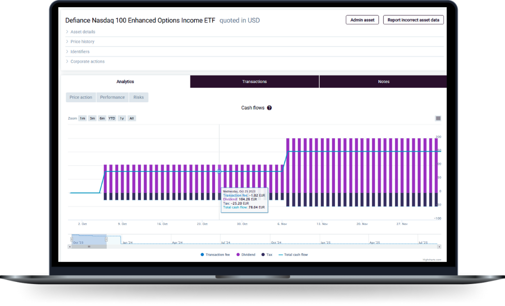
Task: Click the '6. Nov' x-axis label
Action: (x=282, y=224)
